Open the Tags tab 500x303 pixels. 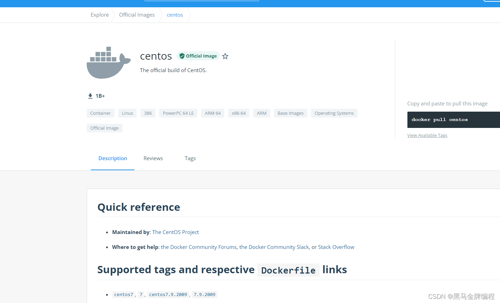click(190, 158)
